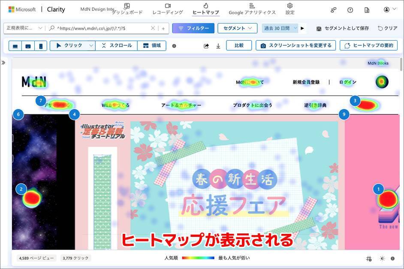Go to the レコーディング tab
The width and height of the screenshot is (404, 269).
tap(167, 9)
